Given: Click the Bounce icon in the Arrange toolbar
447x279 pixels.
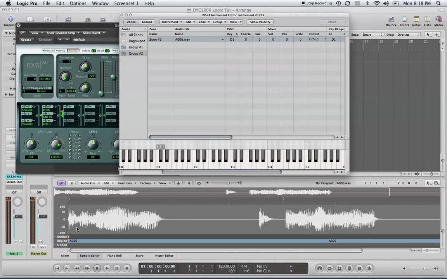Looking at the screenshot, I should [x=391, y=19].
